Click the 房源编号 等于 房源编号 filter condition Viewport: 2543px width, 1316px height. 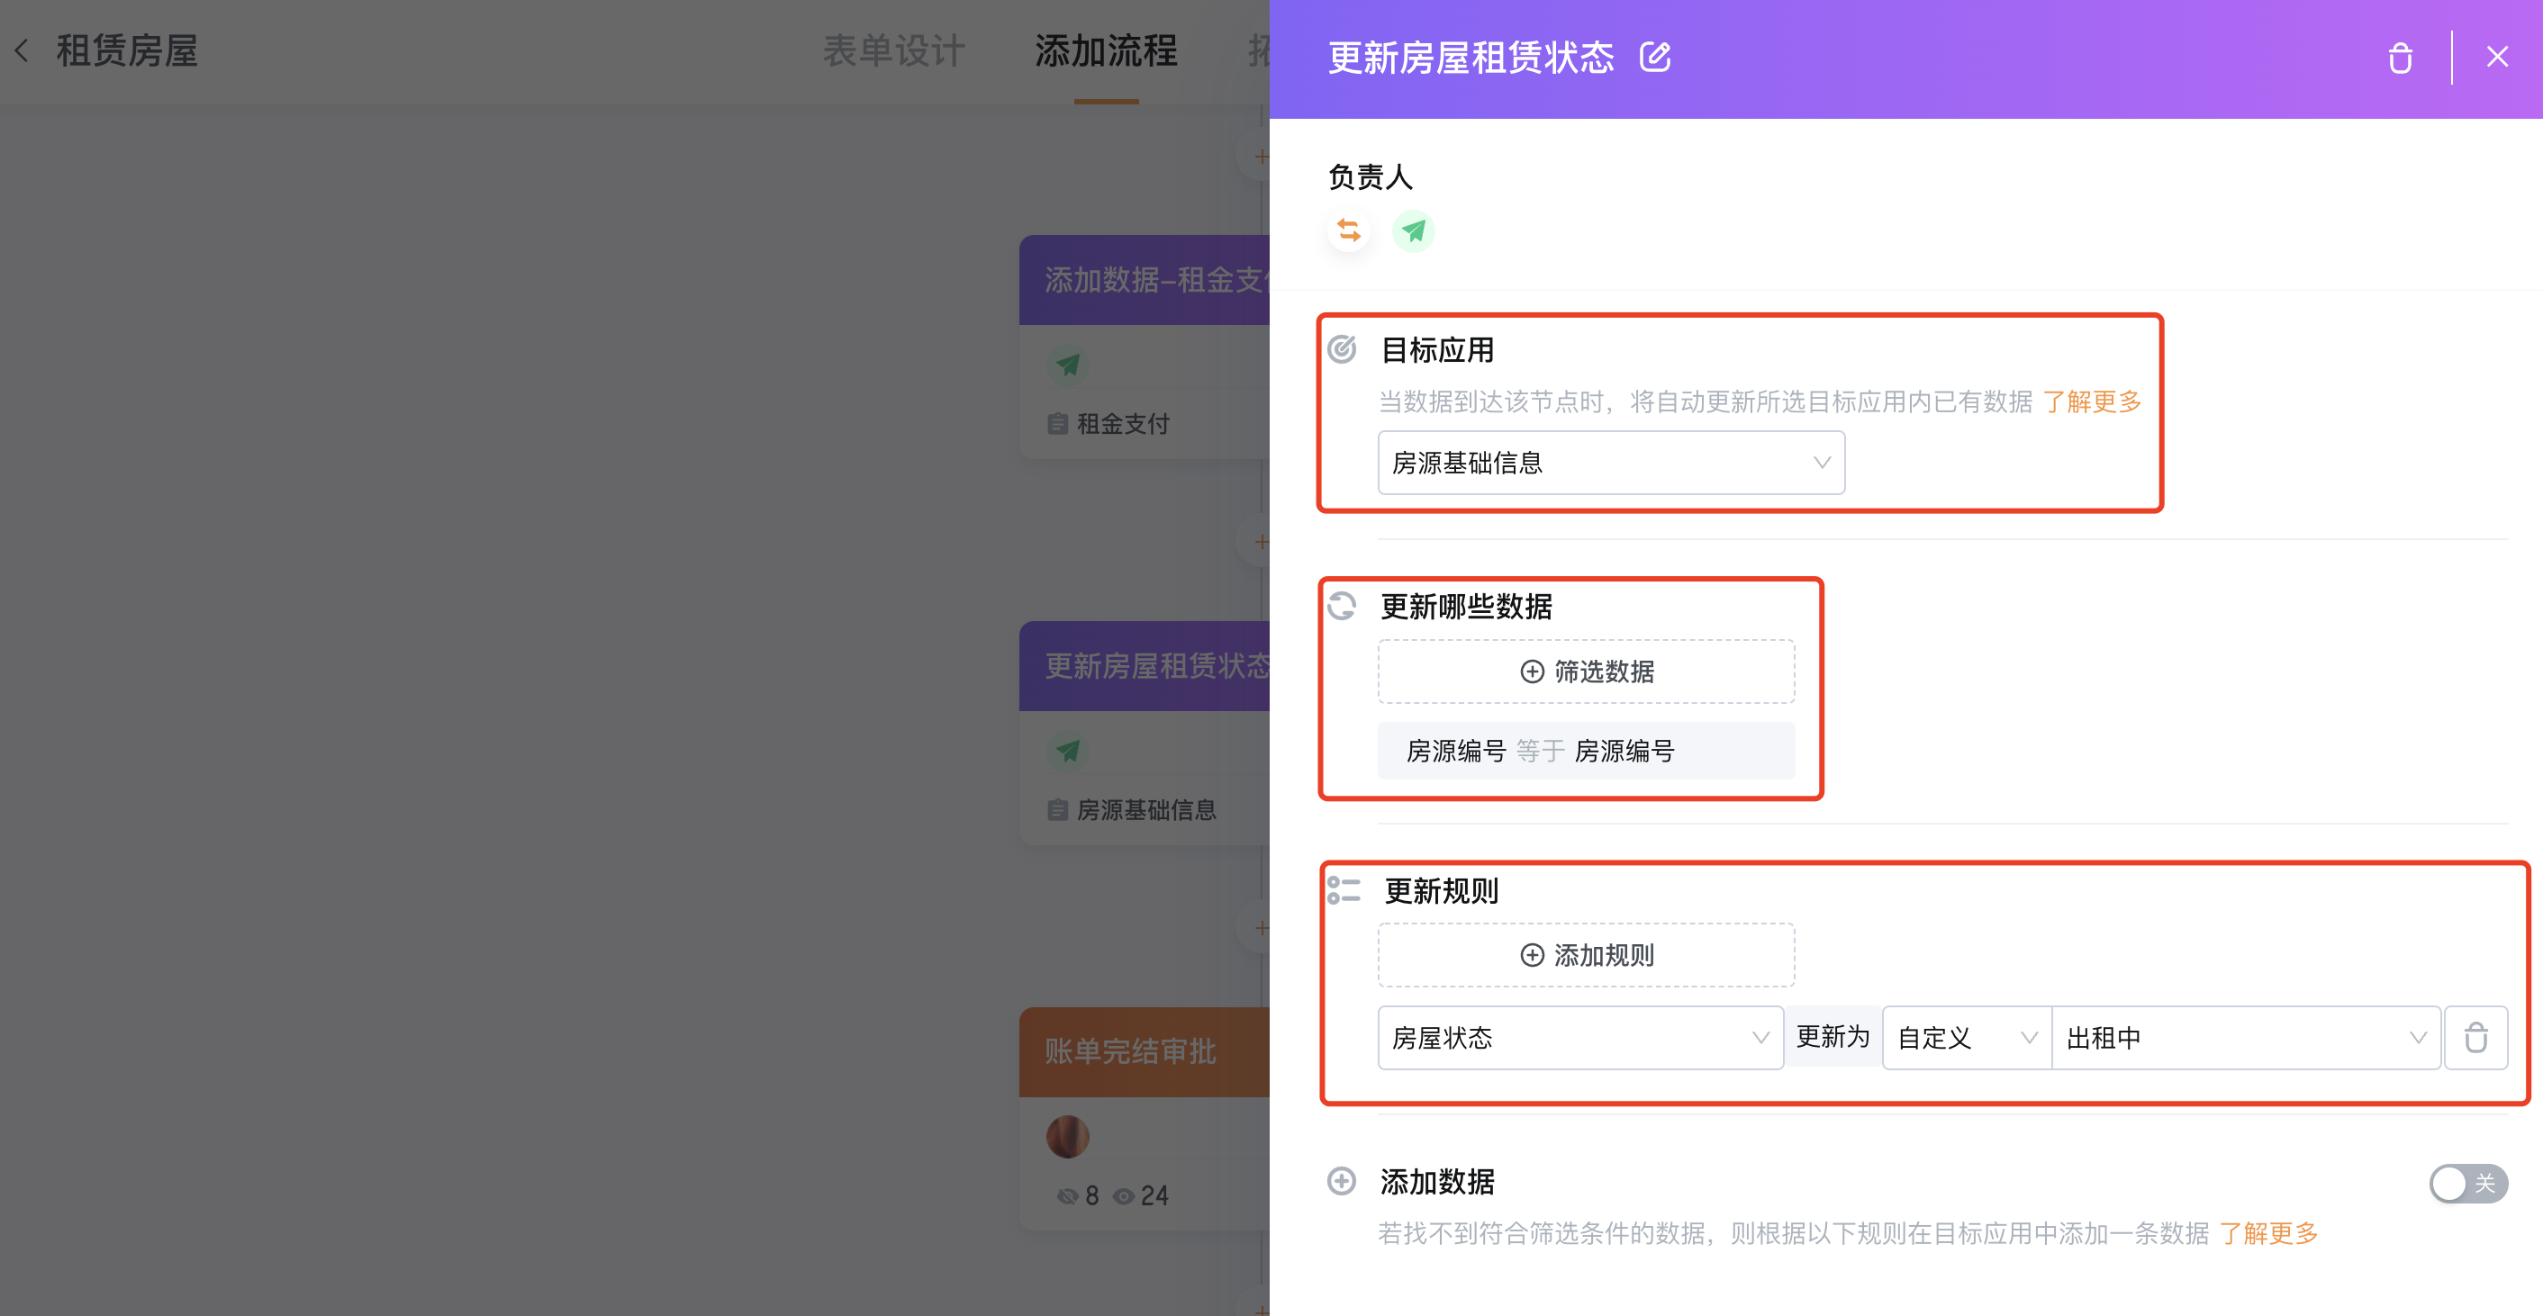pyautogui.click(x=1586, y=751)
